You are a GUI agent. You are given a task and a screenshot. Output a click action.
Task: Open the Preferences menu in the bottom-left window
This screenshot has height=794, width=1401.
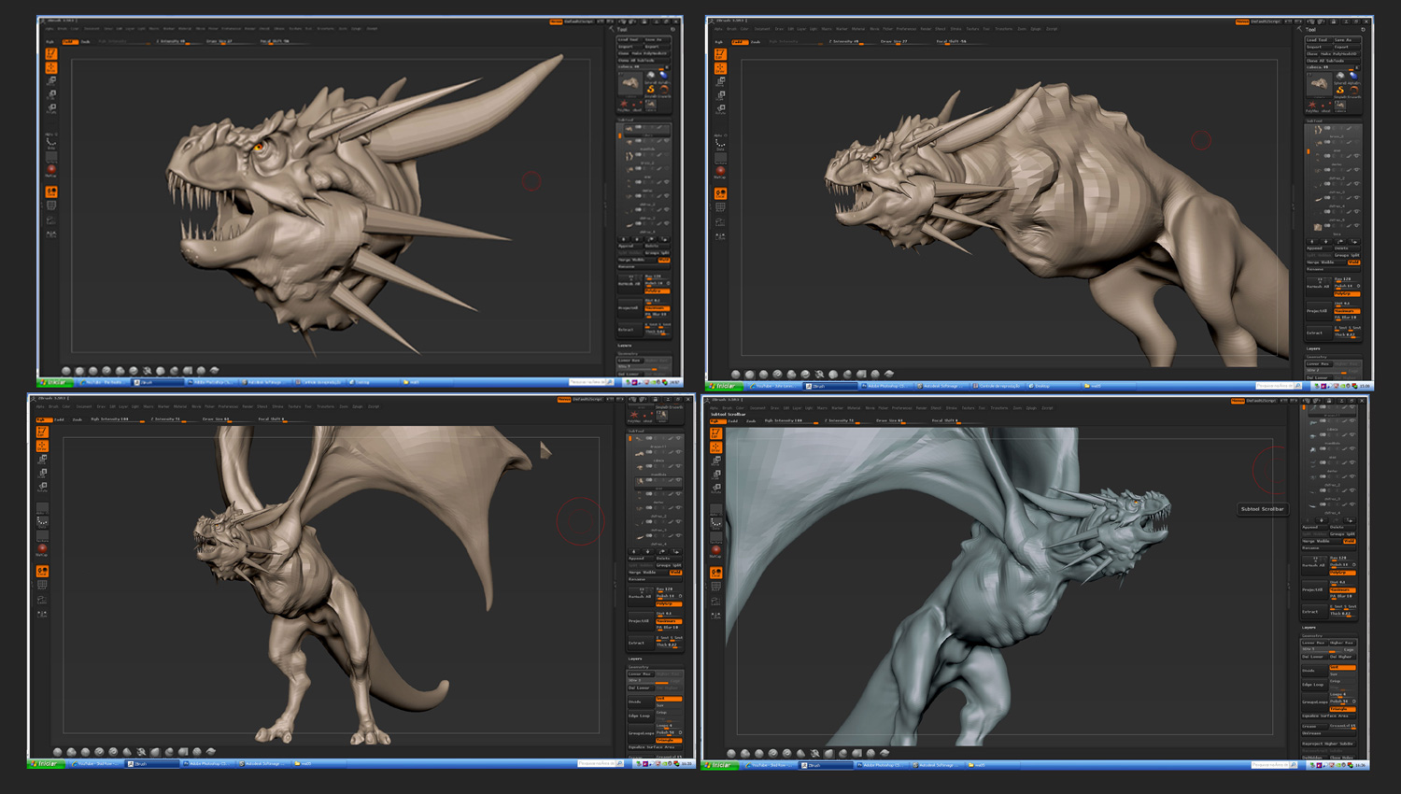(228, 406)
